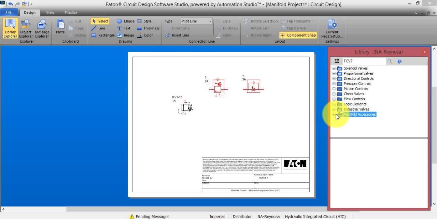The image size is (437, 219).
Task: Click NA-Reynosa in the status bar
Action: click(x=268, y=217)
